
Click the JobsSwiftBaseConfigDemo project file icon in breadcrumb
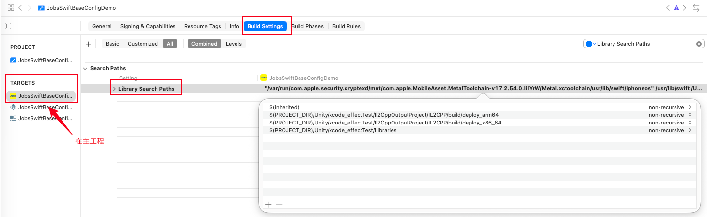pos(41,8)
